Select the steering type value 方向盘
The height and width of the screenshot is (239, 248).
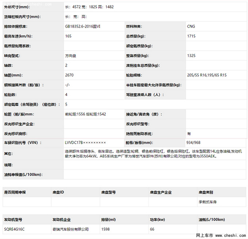[x=70, y=56]
